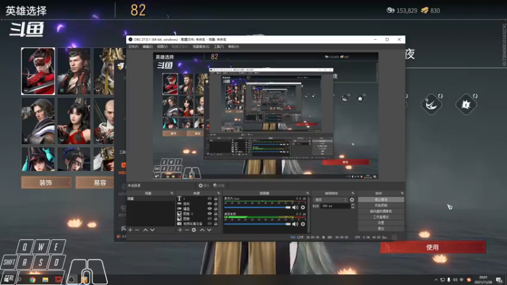Select the red-masked hero portrait
This screenshot has height=285, width=507.
(38, 72)
